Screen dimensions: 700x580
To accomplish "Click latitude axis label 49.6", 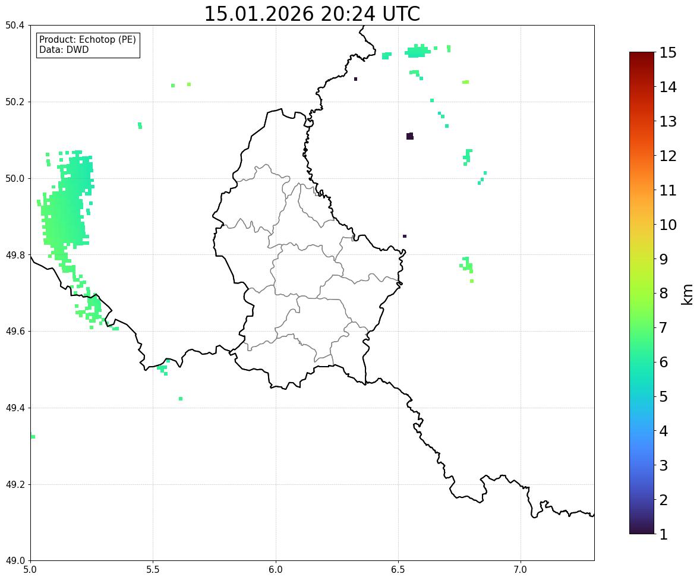I will coord(15,331).
